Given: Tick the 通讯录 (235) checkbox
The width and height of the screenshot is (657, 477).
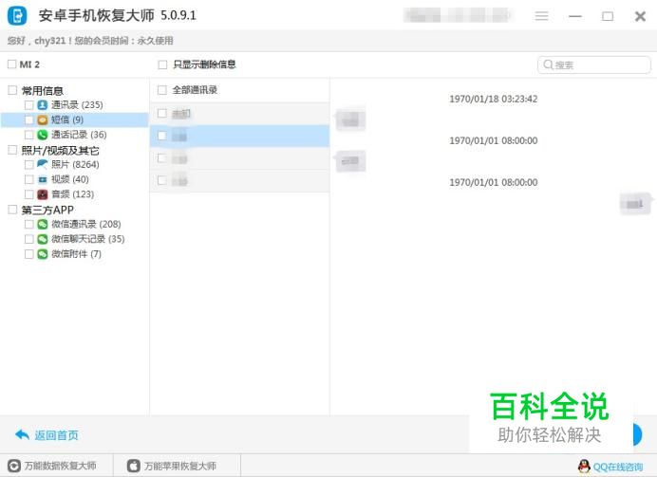Looking at the screenshot, I should (x=28, y=104).
